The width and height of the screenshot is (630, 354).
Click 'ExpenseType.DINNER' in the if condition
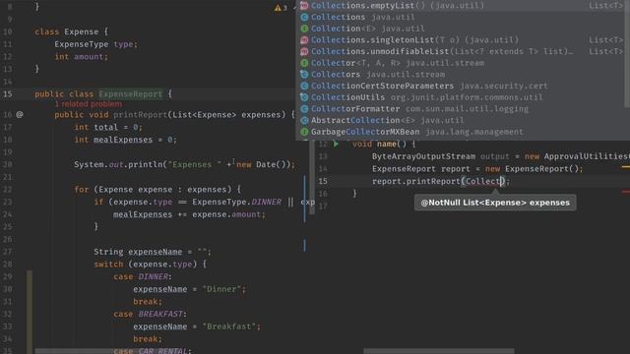coord(236,202)
